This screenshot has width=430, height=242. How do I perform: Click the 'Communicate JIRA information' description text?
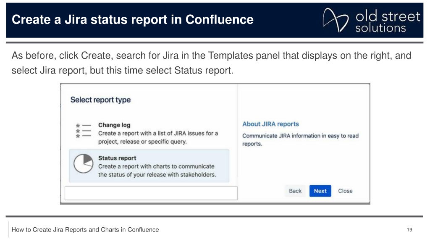(300, 139)
